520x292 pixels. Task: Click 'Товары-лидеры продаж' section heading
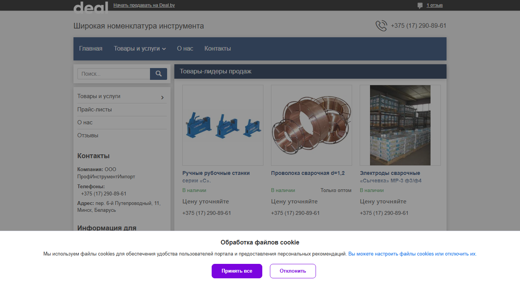(x=215, y=71)
